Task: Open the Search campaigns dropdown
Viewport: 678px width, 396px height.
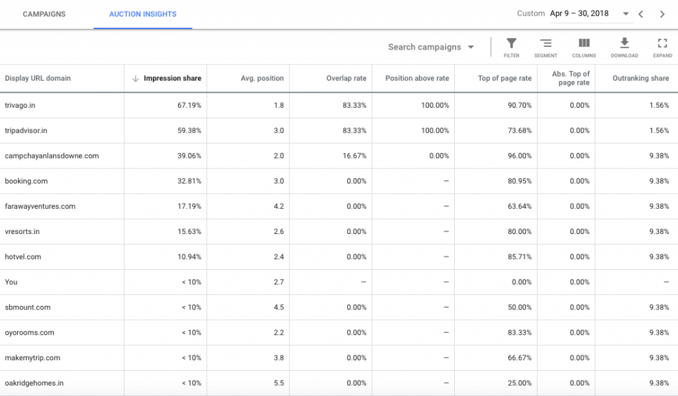Action: 431,47
